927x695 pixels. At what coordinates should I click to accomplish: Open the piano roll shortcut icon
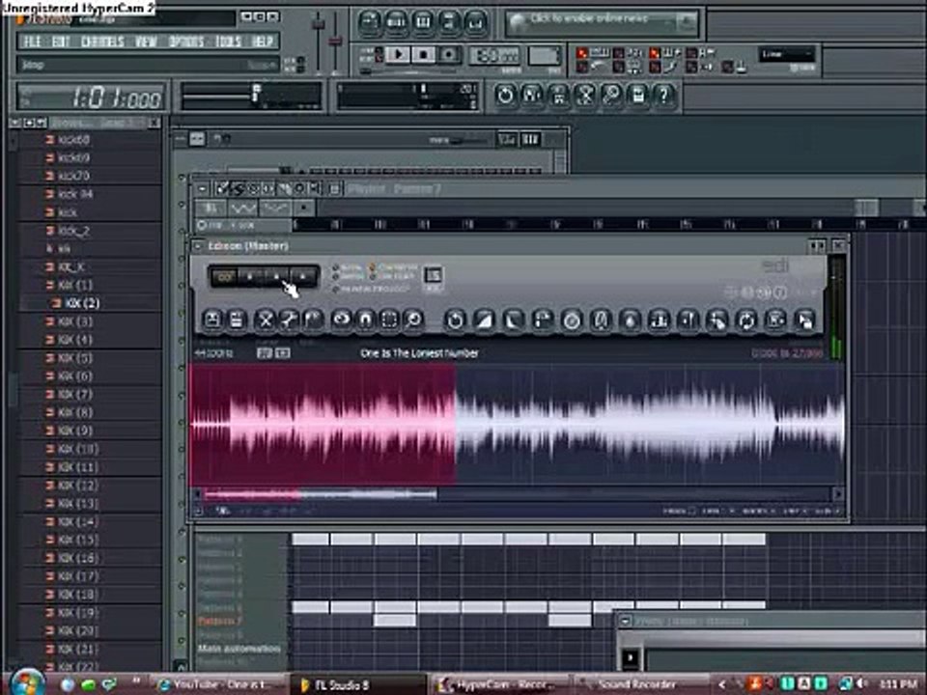coord(423,22)
